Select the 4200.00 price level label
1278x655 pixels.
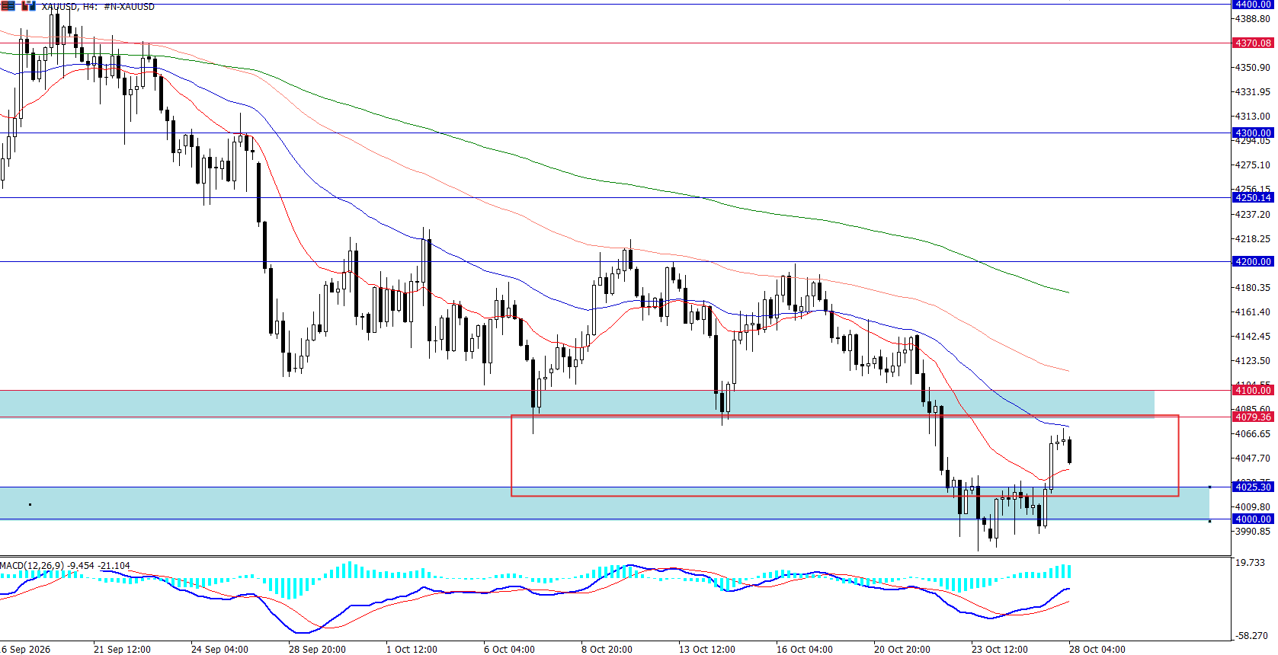tap(1253, 261)
